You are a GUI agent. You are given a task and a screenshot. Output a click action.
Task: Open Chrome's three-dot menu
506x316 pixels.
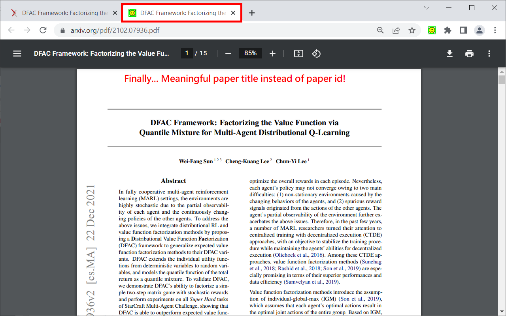[495, 30]
